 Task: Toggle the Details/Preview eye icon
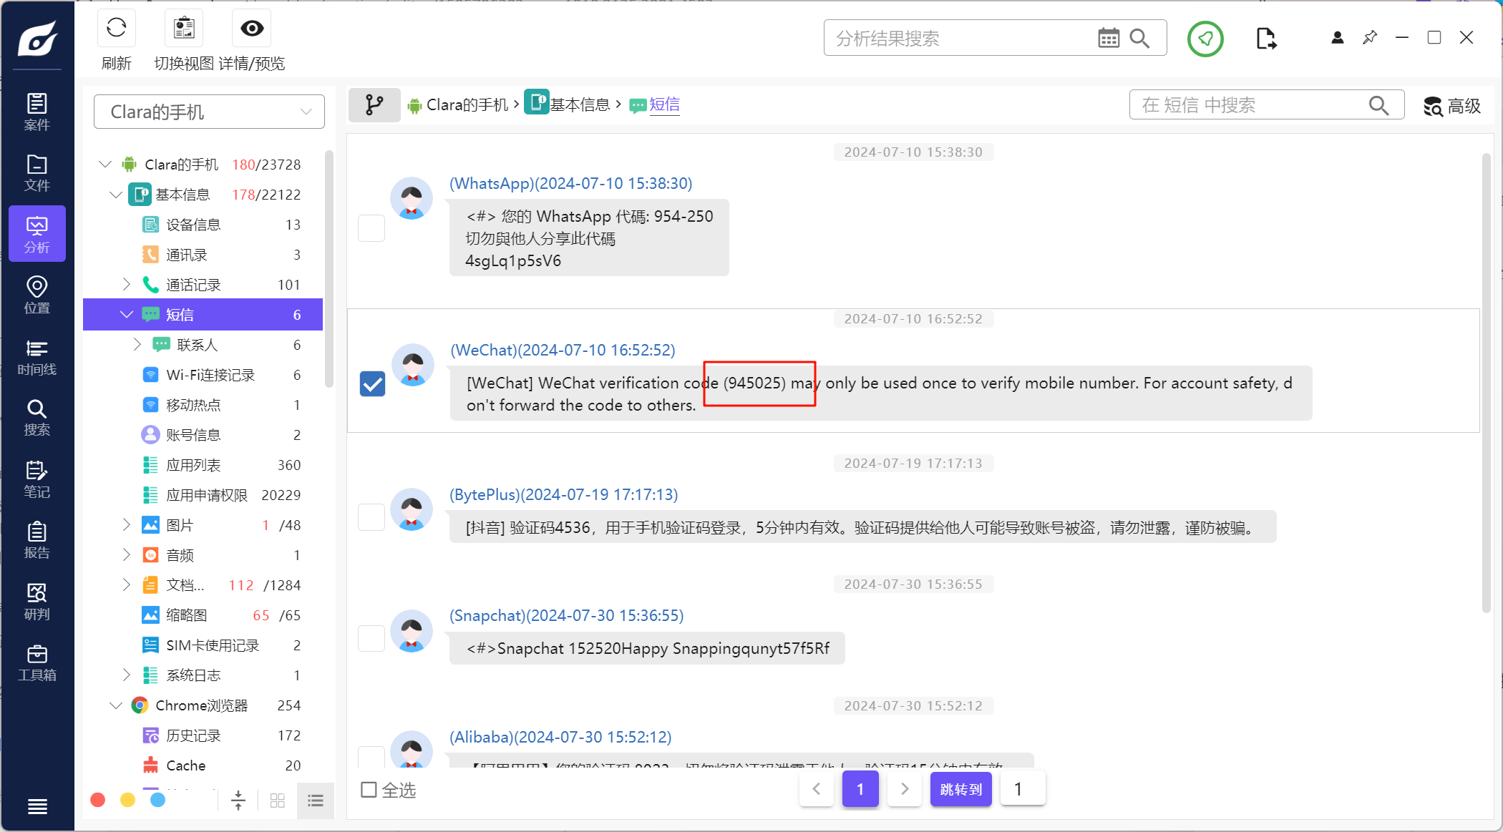(252, 29)
